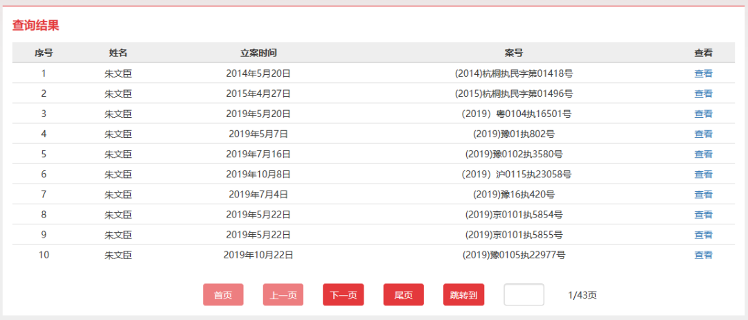The width and height of the screenshot is (748, 320).
Task: Click filing date 2019年10月22日
Action: pos(258,255)
